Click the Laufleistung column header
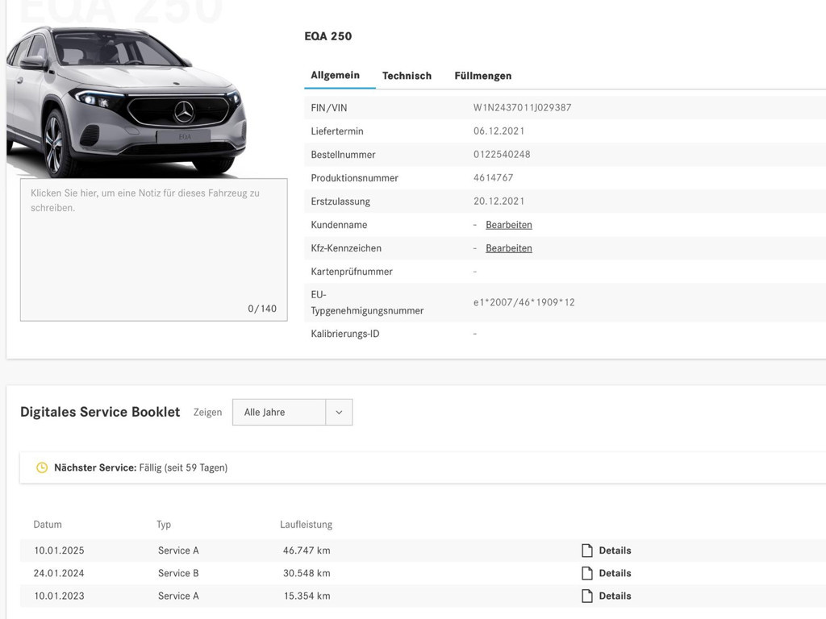The width and height of the screenshot is (826, 619). [307, 524]
